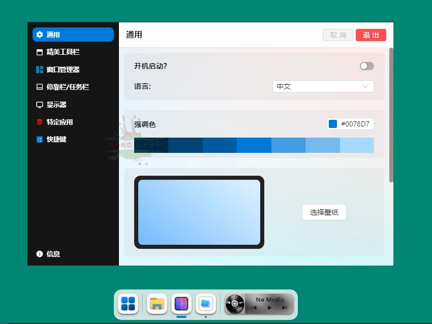Click the 退出 button
The height and width of the screenshot is (324, 432).
371,35
